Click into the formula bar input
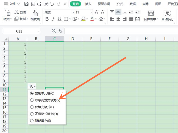Screen dimensions: 178x133 click(x=119, y=31)
